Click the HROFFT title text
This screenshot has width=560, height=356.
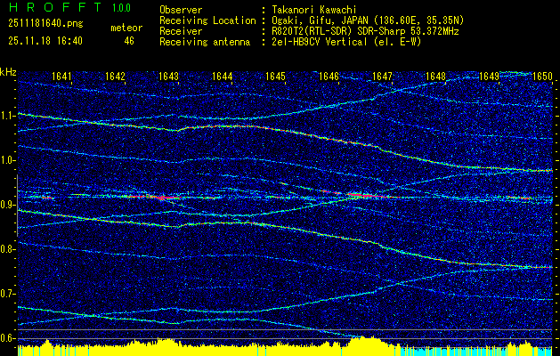(52, 7)
